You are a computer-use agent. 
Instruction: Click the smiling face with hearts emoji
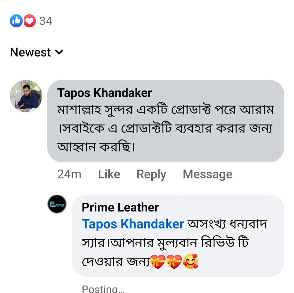click(x=191, y=262)
